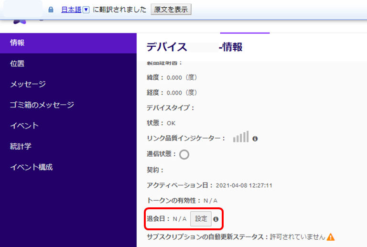Open メッセージ in the sidebar

[x=68, y=84]
